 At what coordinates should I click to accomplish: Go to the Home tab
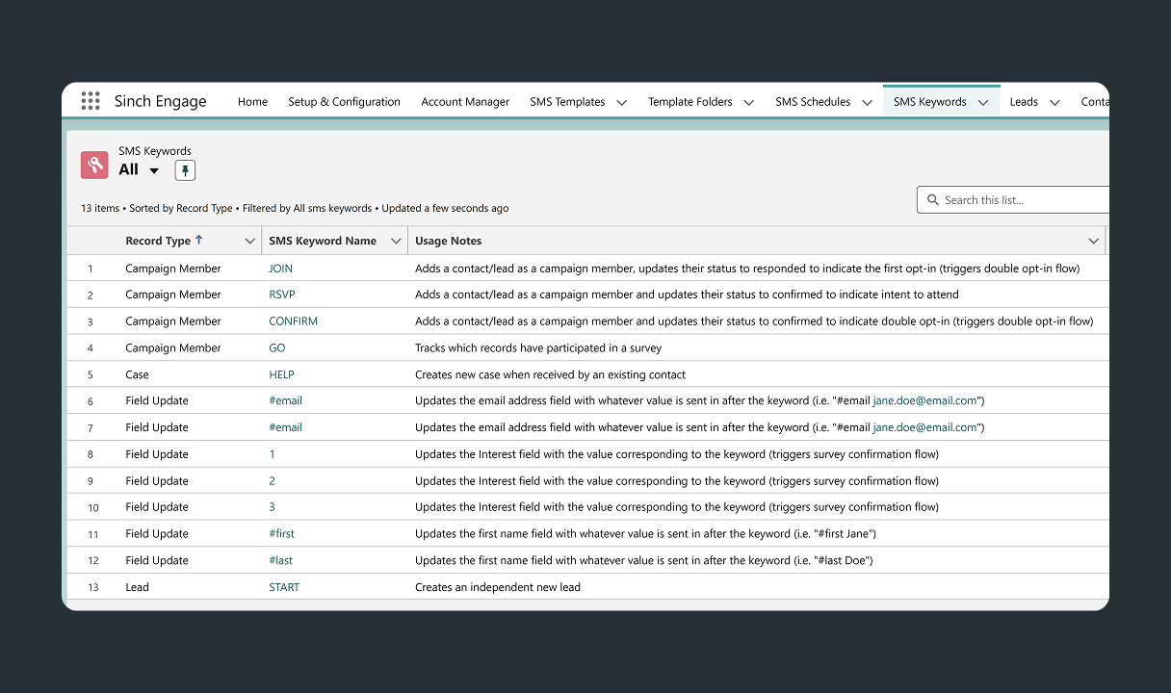pos(252,102)
